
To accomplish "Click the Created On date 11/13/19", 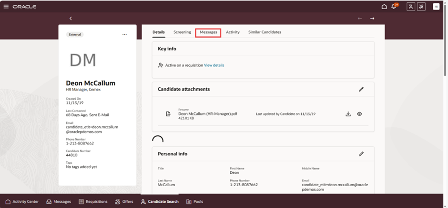I will 74,103.
